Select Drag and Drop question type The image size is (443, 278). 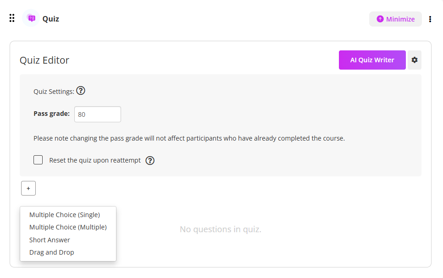tap(51, 252)
